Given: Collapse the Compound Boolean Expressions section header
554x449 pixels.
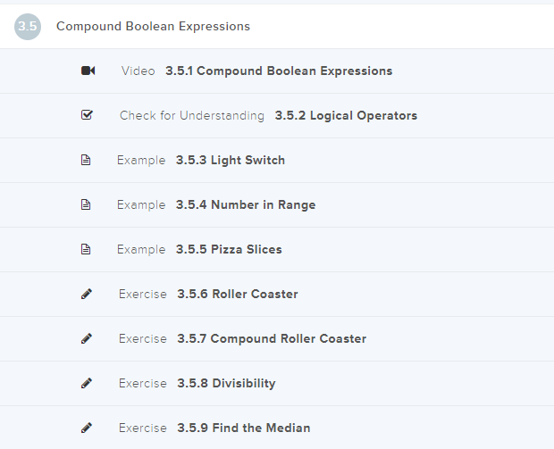Looking at the screenshot, I should [x=153, y=27].
